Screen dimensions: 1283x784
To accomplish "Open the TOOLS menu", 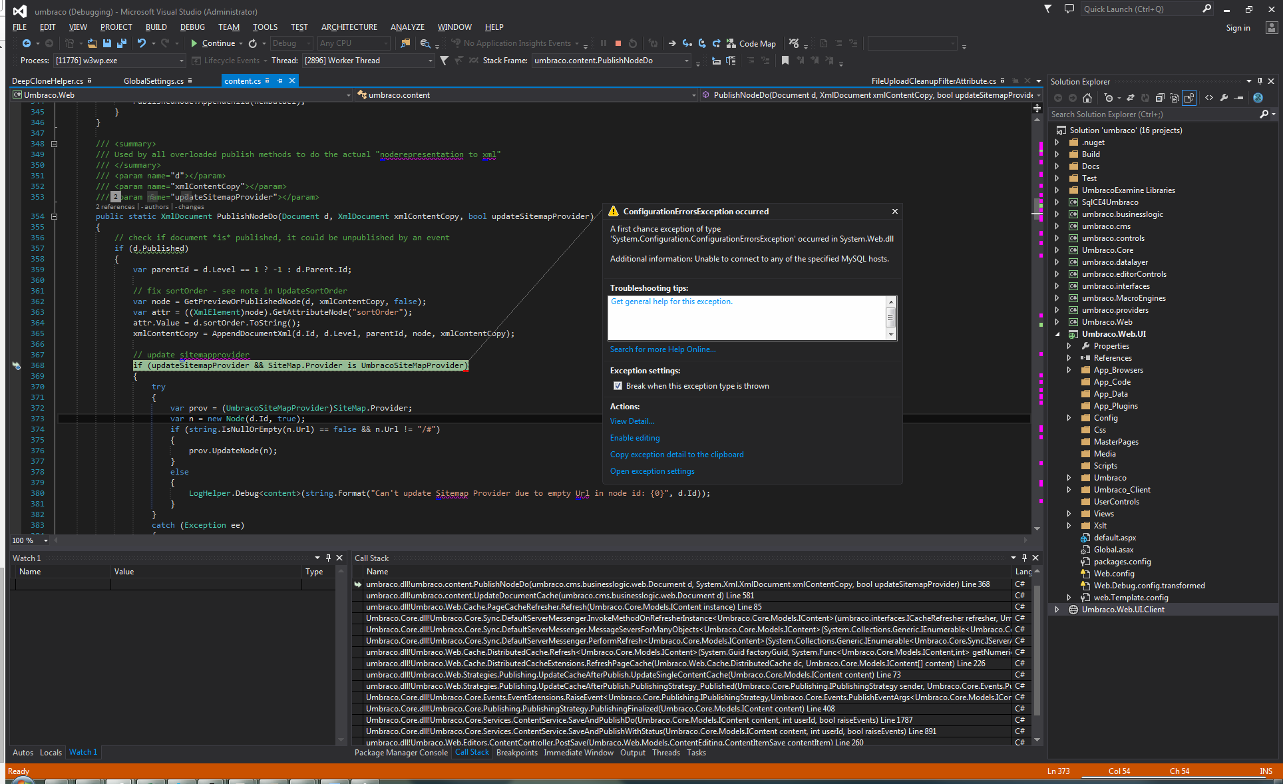I will [265, 27].
